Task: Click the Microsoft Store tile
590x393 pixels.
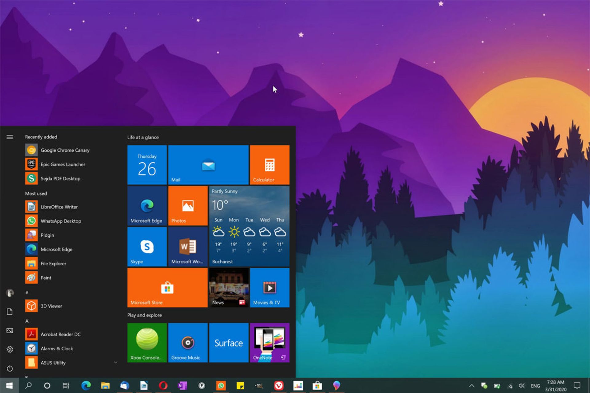Action: click(167, 287)
